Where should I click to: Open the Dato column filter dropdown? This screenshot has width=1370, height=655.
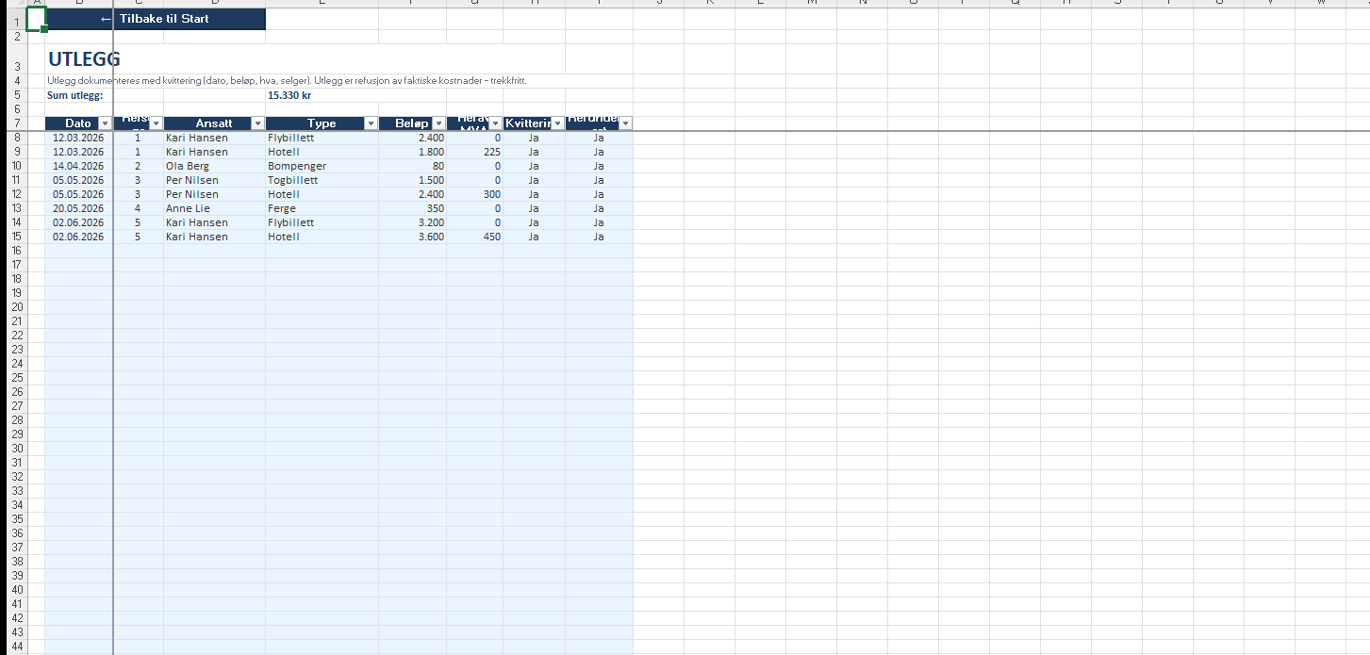pyautogui.click(x=105, y=123)
